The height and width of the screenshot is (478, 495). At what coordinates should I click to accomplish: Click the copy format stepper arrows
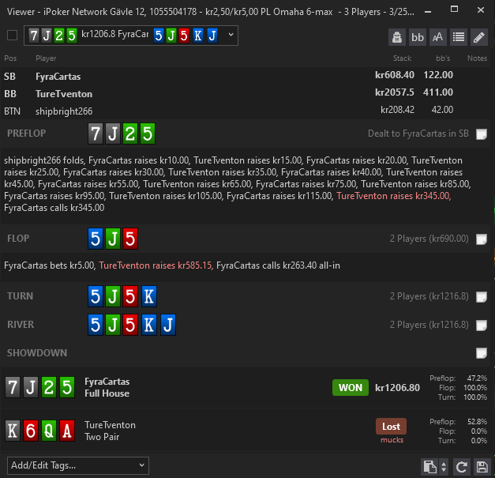pyautogui.click(x=444, y=467)
